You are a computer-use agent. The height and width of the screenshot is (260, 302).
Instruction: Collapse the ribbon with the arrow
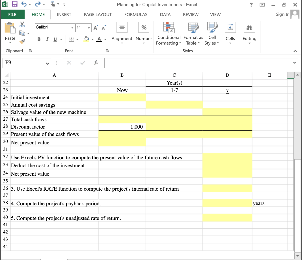[x=295, y=51]
